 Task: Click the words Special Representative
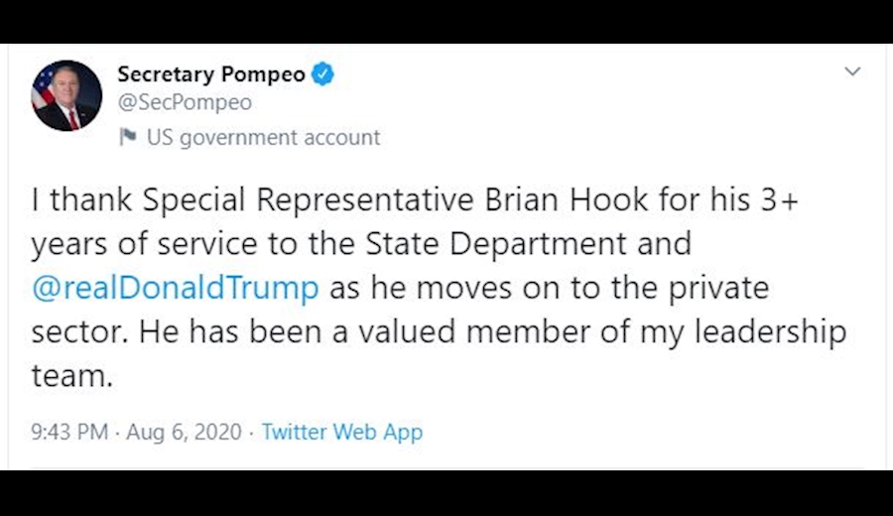point(309,200)
